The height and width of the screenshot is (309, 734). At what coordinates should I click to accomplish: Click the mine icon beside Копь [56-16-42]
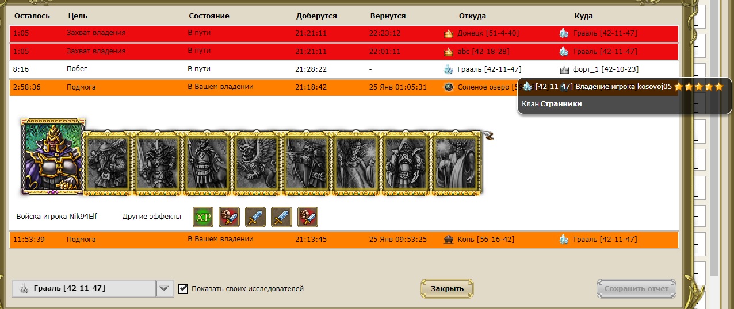coord(449,240)
